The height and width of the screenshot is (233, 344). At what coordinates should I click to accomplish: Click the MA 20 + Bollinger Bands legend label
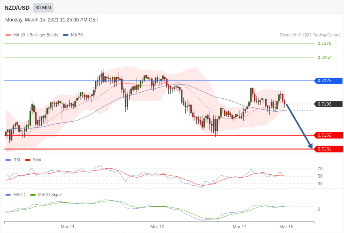pyautogui.click(x=36, y=35)
